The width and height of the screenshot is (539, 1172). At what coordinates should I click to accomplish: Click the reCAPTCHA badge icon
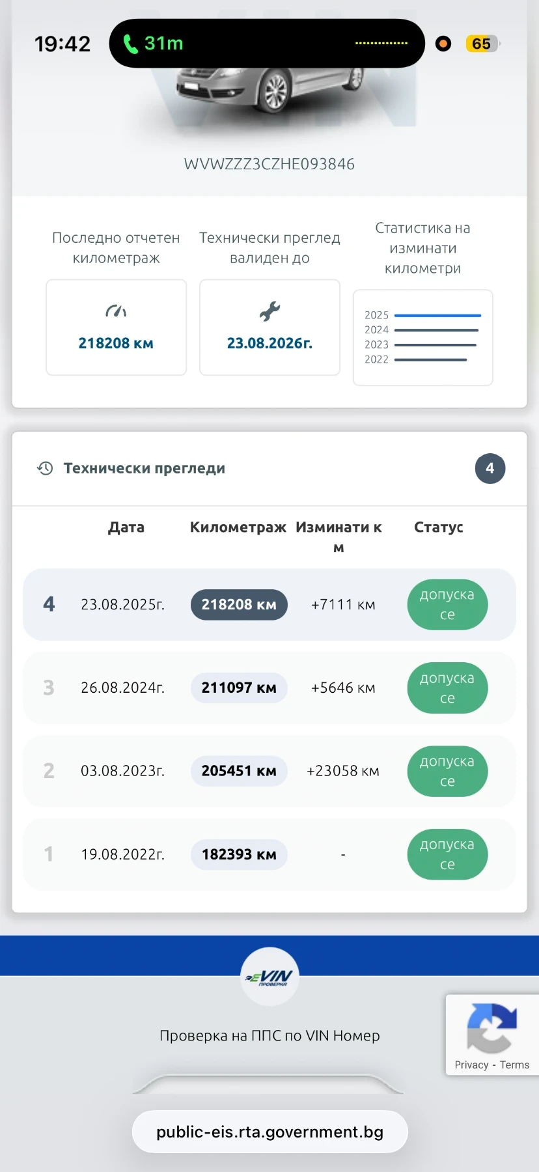491,1027
